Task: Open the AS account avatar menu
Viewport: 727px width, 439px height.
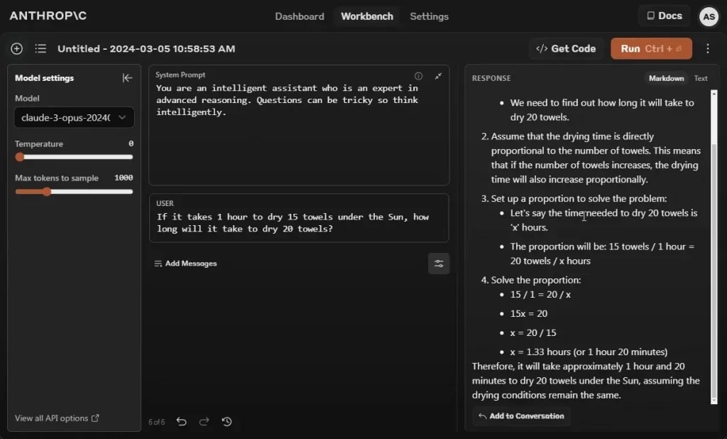Action: 709,17
